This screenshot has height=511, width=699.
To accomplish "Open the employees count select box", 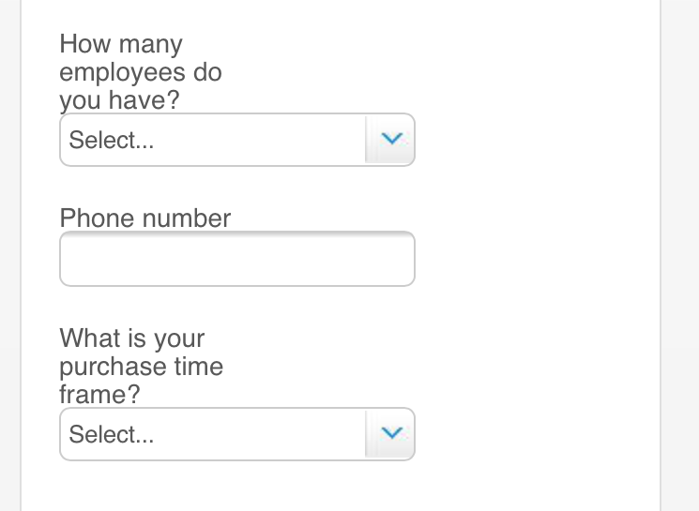I will pyautogui.click(x=236, y=140).
